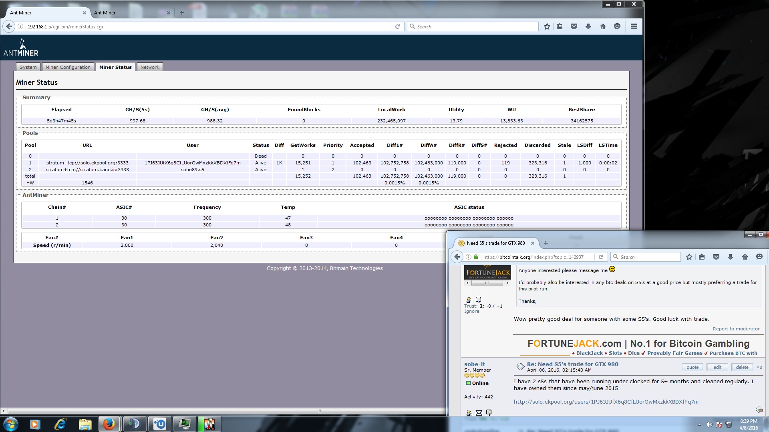The width and height of the screenshot is (769, 432).
Task: Save to Pocket in Ant Miner window
Action: pyautogui.click(x=574, y=26)
